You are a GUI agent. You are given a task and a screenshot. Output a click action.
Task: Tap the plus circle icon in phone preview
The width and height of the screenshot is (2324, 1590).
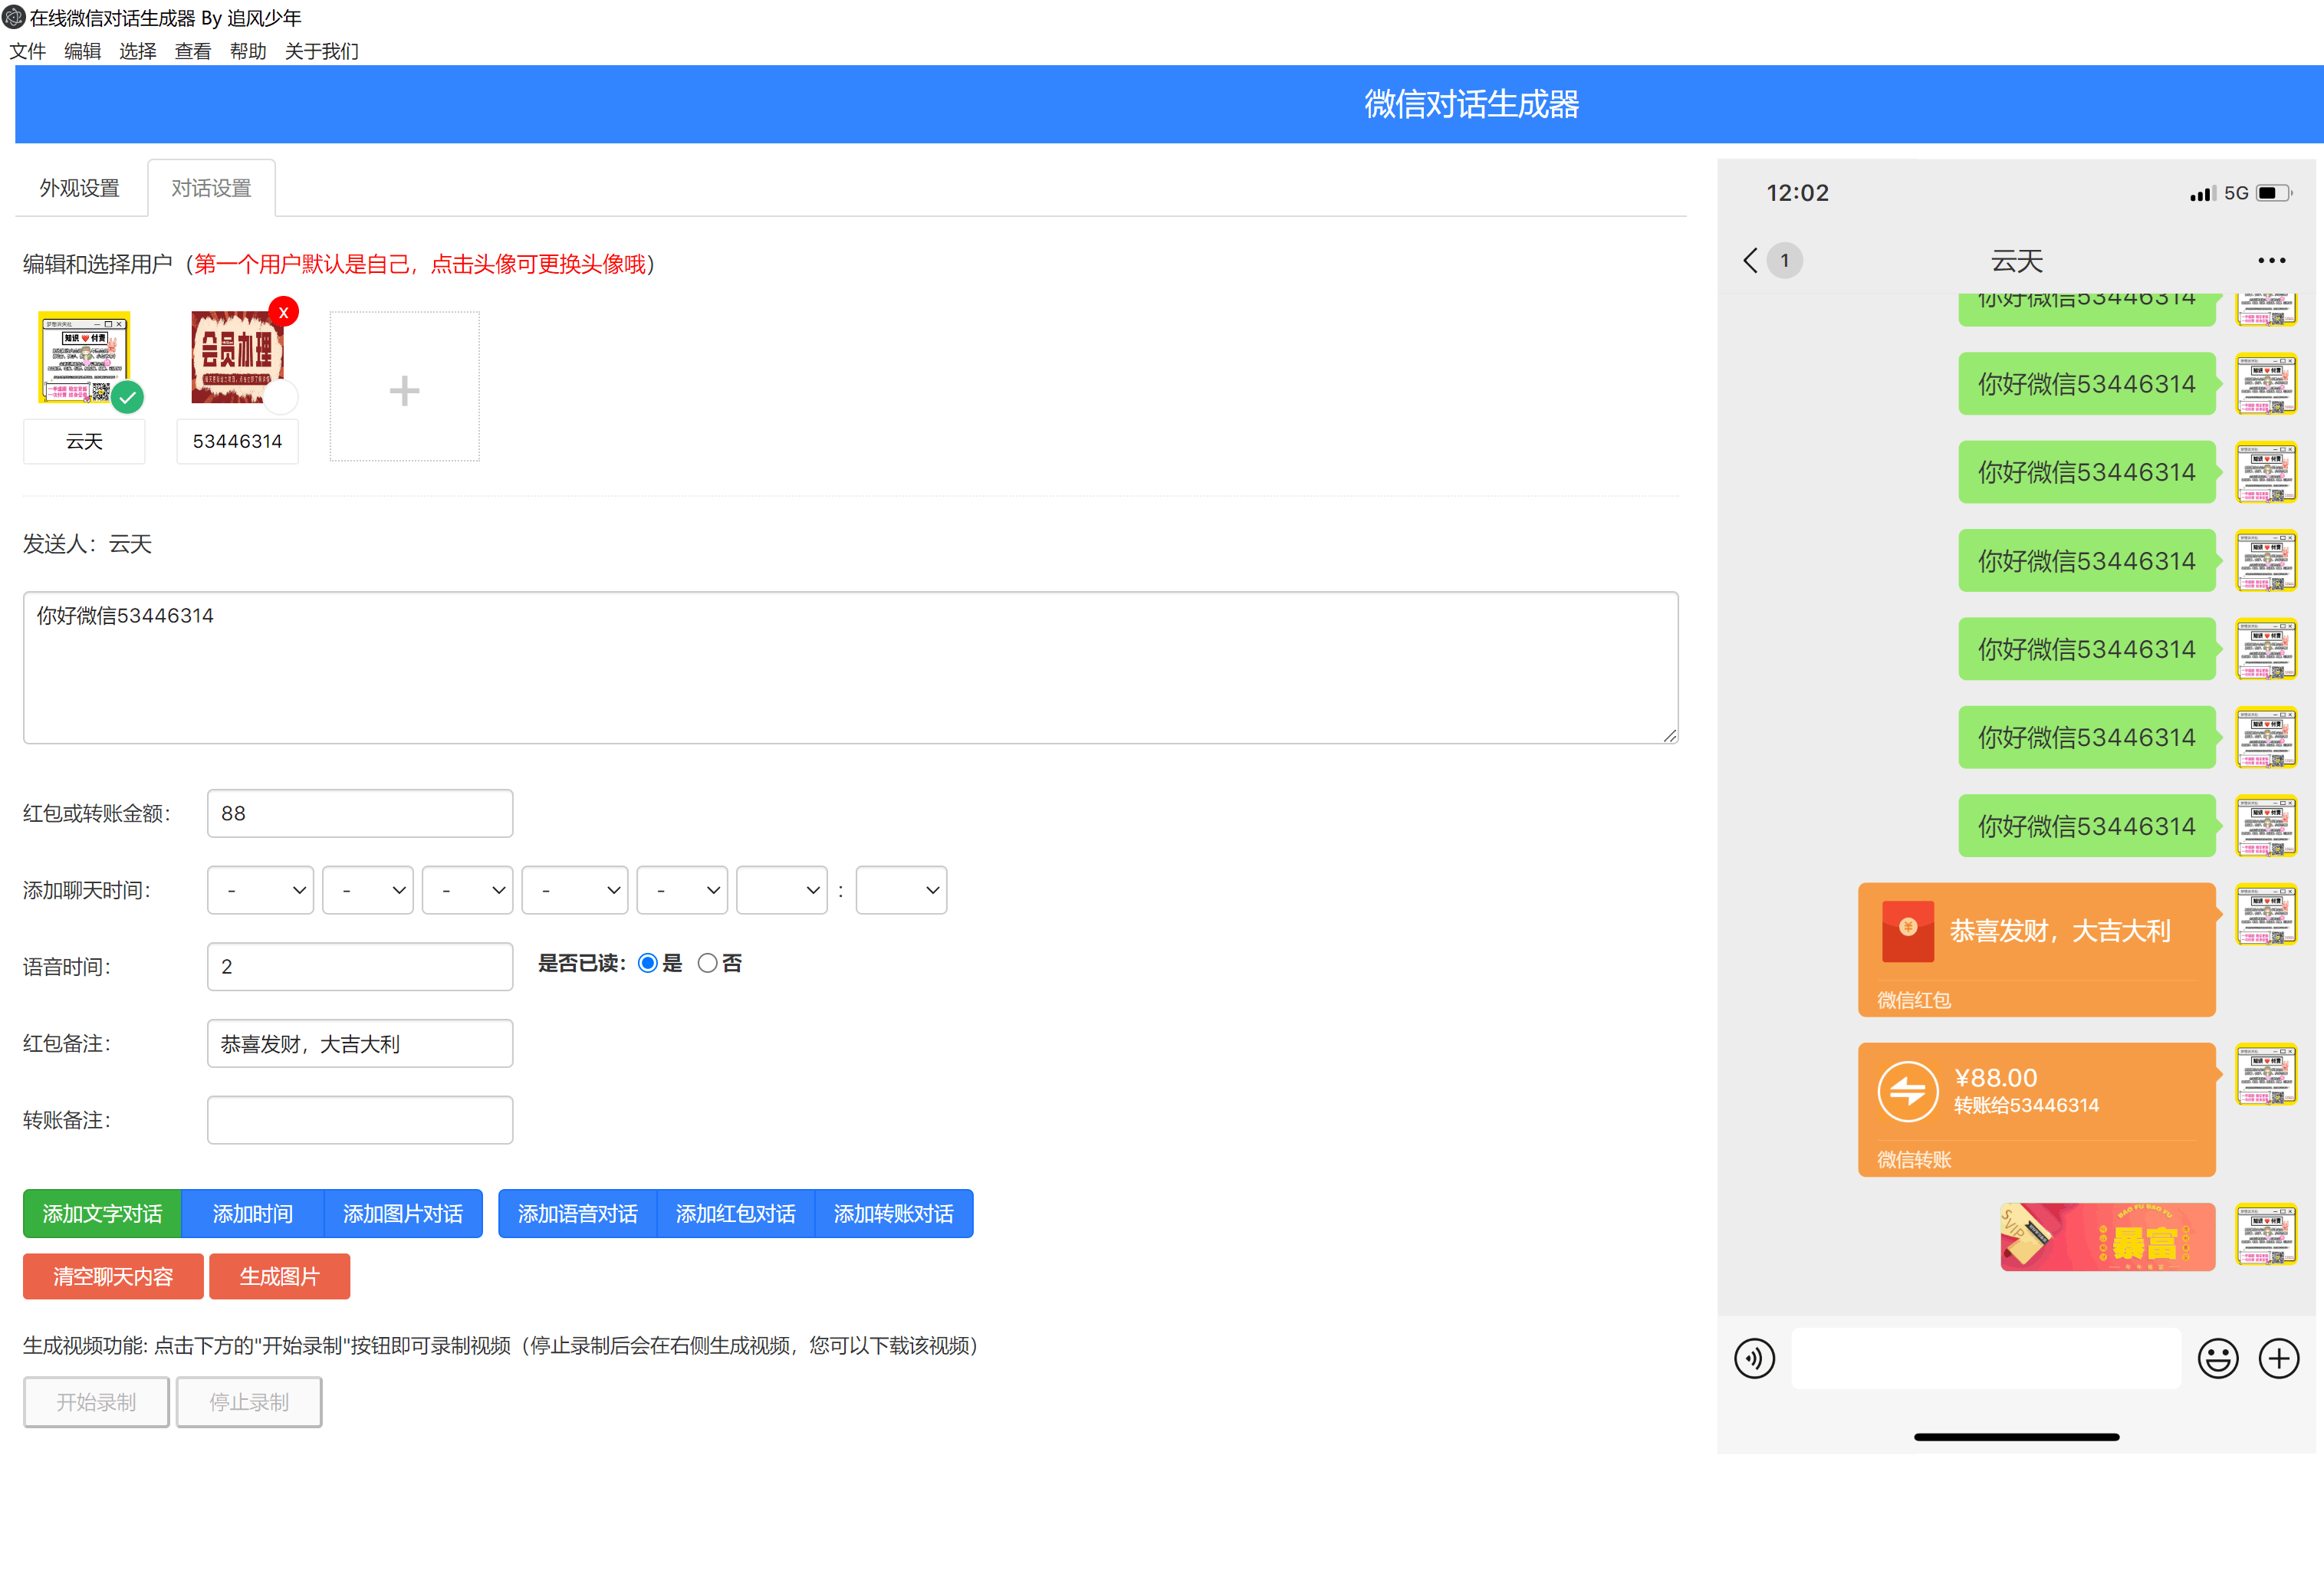[2279, 1358]
